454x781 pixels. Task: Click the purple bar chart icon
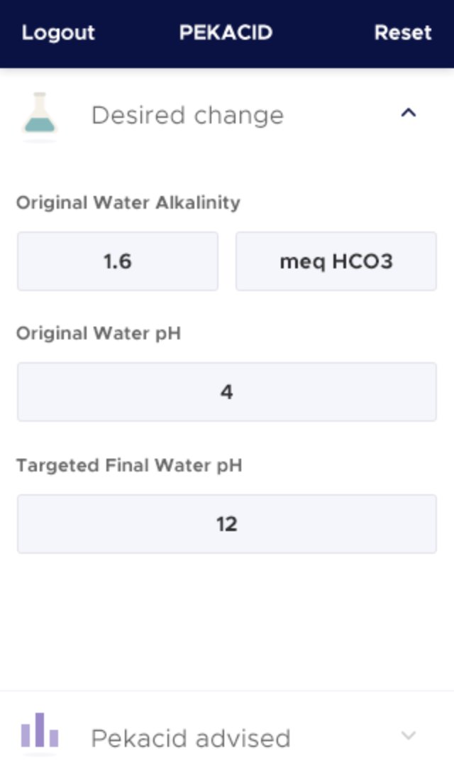[40, 732]
